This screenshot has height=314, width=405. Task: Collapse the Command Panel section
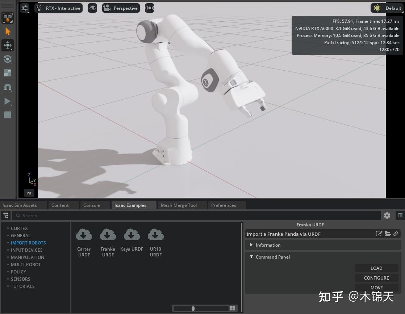[x=251, y=257]
